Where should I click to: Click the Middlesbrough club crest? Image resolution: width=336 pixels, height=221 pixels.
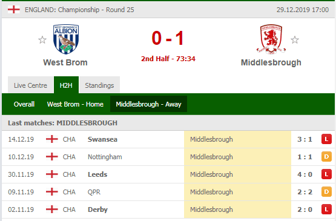click(271, 39)
